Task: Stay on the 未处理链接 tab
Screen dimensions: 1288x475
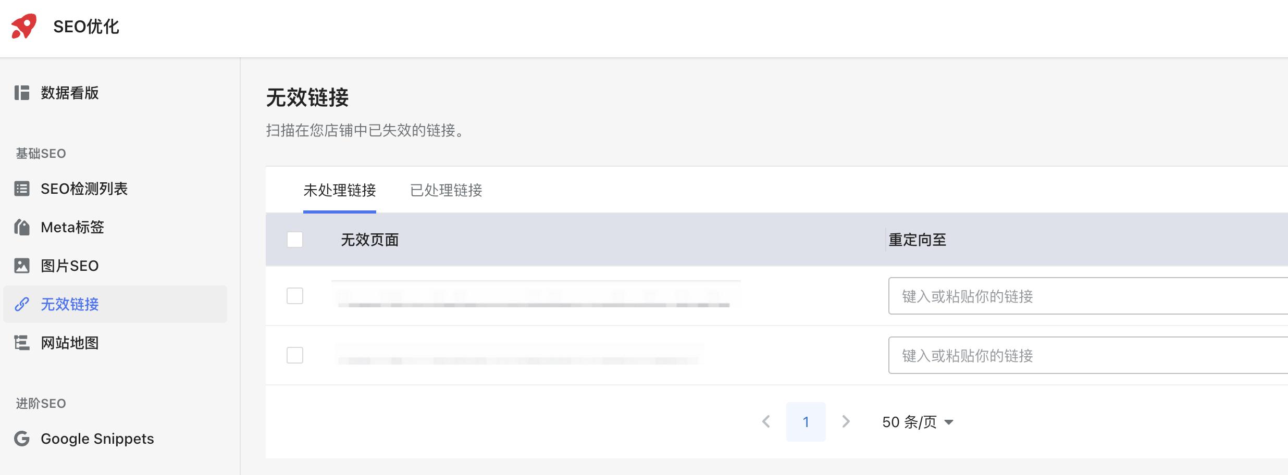Action: click(340, 191)
